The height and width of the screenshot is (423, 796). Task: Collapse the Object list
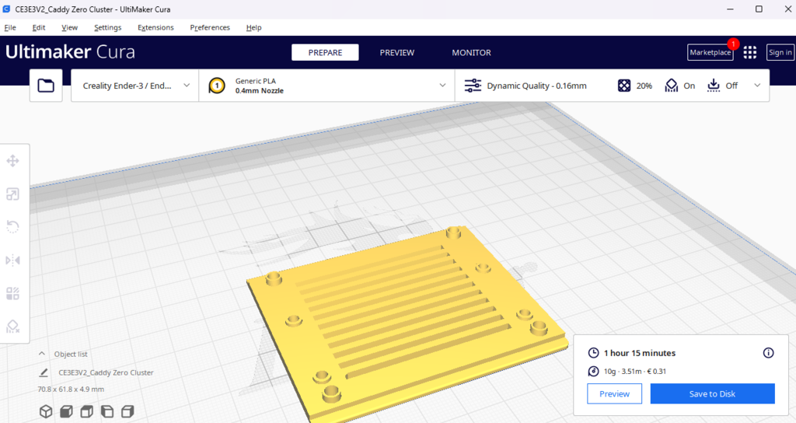coord(42,354)
